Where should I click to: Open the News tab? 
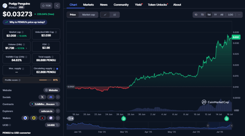[104, 5]
